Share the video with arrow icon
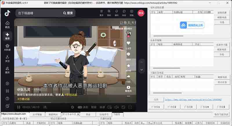This screenshot has height=126, width=232. 128,77
